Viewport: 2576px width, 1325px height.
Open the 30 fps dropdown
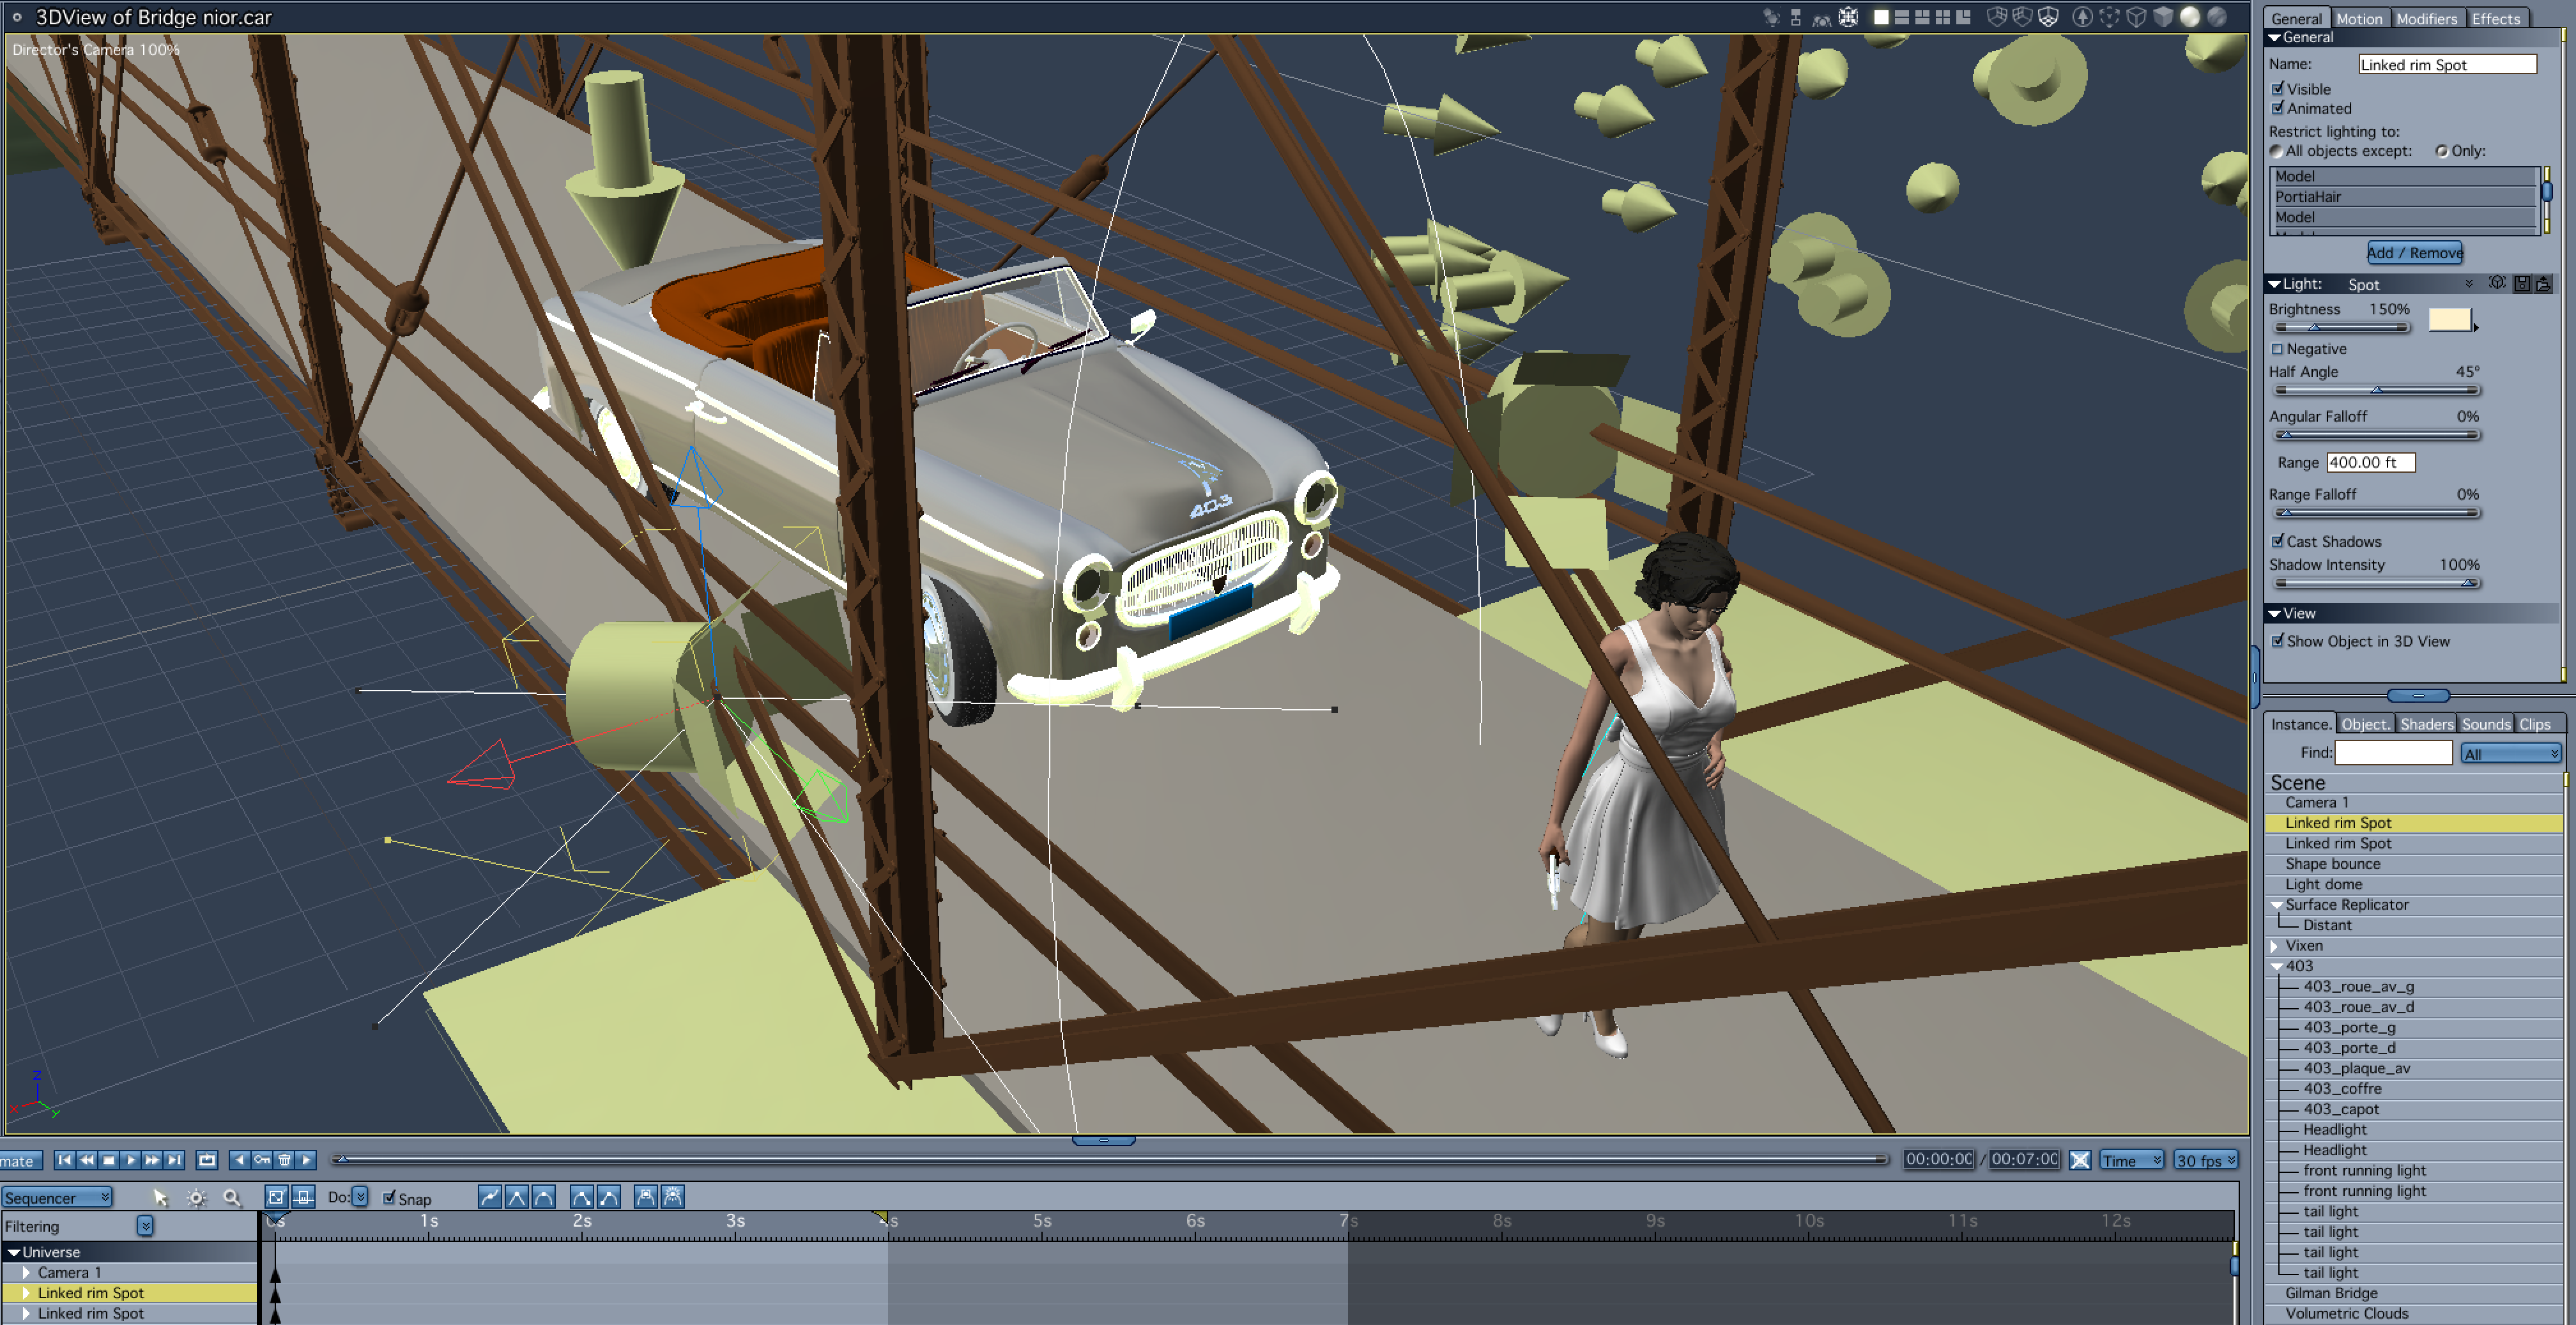pyautogui.click(x=2205, y=1160)
